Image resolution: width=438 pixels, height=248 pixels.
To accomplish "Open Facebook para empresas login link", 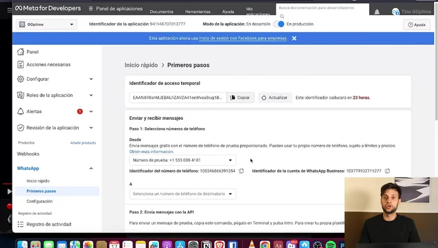I will click(x=243, y=38).
